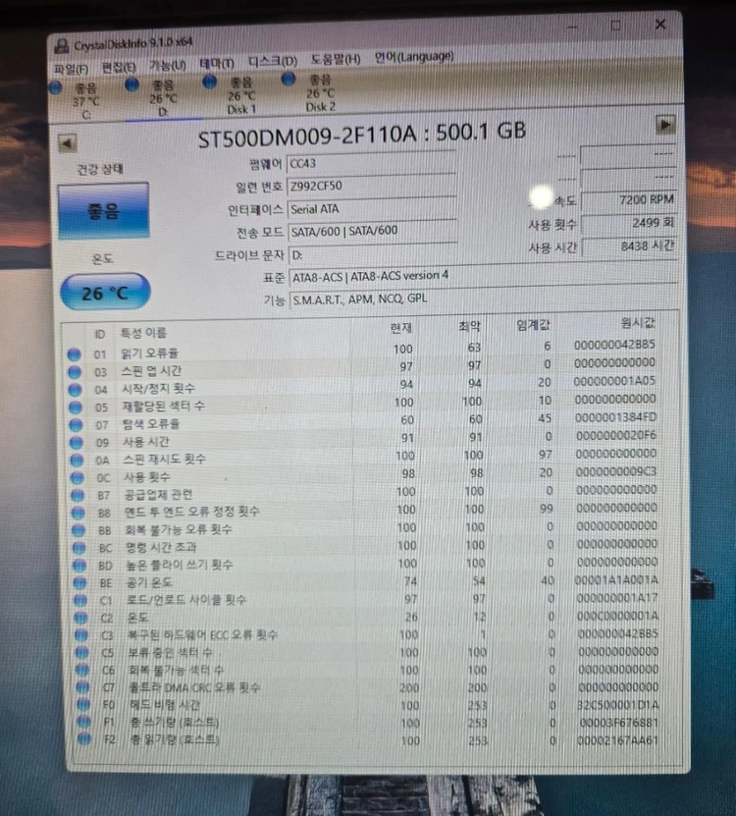Click status icon for 0C 사용 횟수
Viewport: 736px width, 816px height.
coord(77,478)
